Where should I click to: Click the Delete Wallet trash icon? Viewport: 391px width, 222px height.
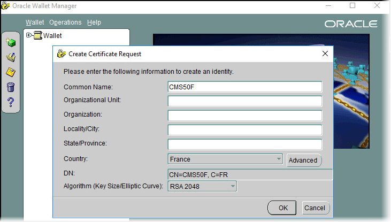point(10,87)
